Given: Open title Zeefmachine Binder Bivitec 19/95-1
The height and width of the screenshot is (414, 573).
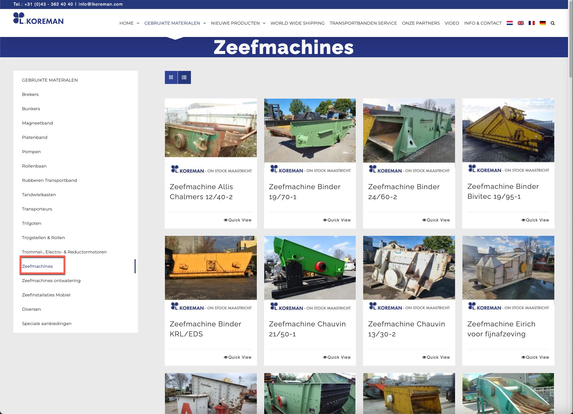Looking at the screenshot, I should pos(503,192).
